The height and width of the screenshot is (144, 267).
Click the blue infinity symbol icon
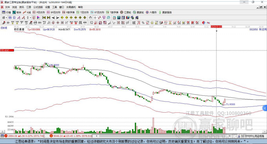[x=208, y=23]
